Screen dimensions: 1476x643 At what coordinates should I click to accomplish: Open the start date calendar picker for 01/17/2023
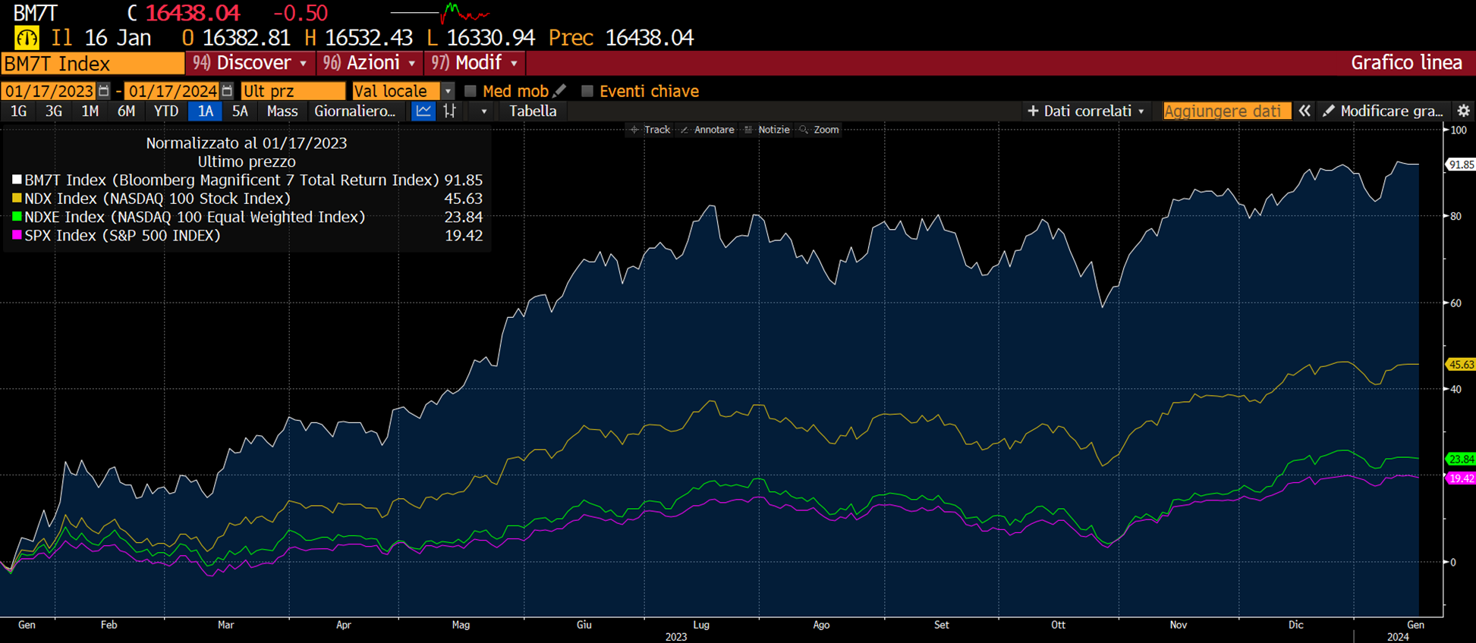pyautogui.click(x=104, y=91)
